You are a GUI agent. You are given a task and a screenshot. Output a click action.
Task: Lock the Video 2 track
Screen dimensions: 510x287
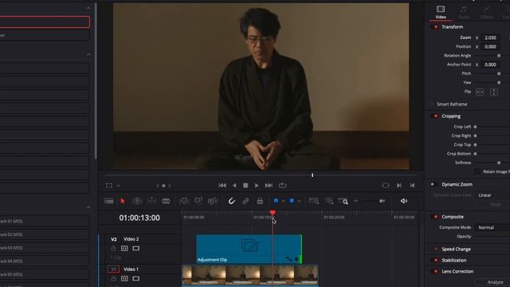[113, 249]
